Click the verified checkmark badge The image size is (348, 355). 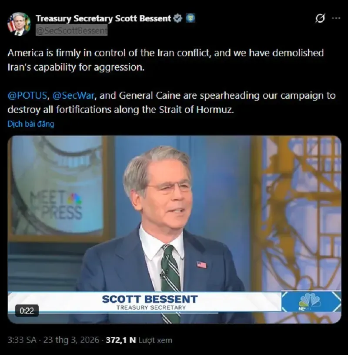tap(177, 19)
